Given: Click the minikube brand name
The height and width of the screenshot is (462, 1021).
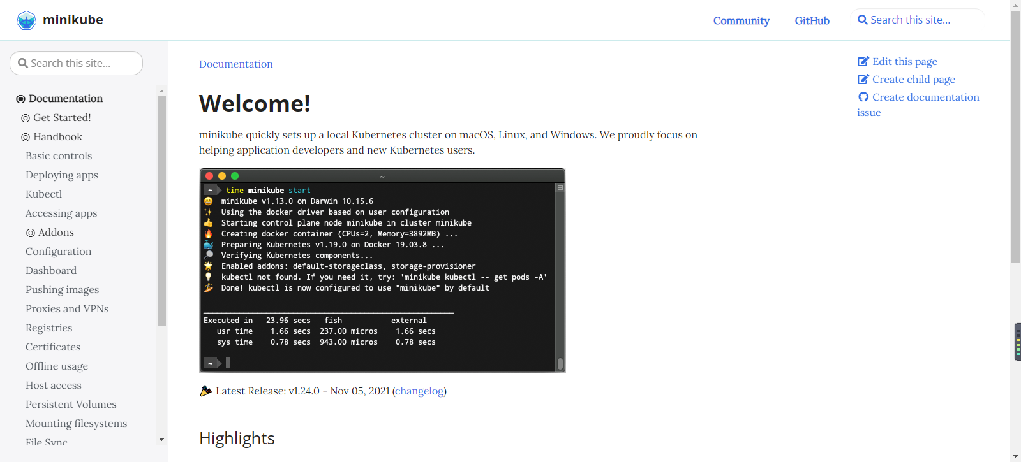Looking at the screenshot, I should 73,20.
